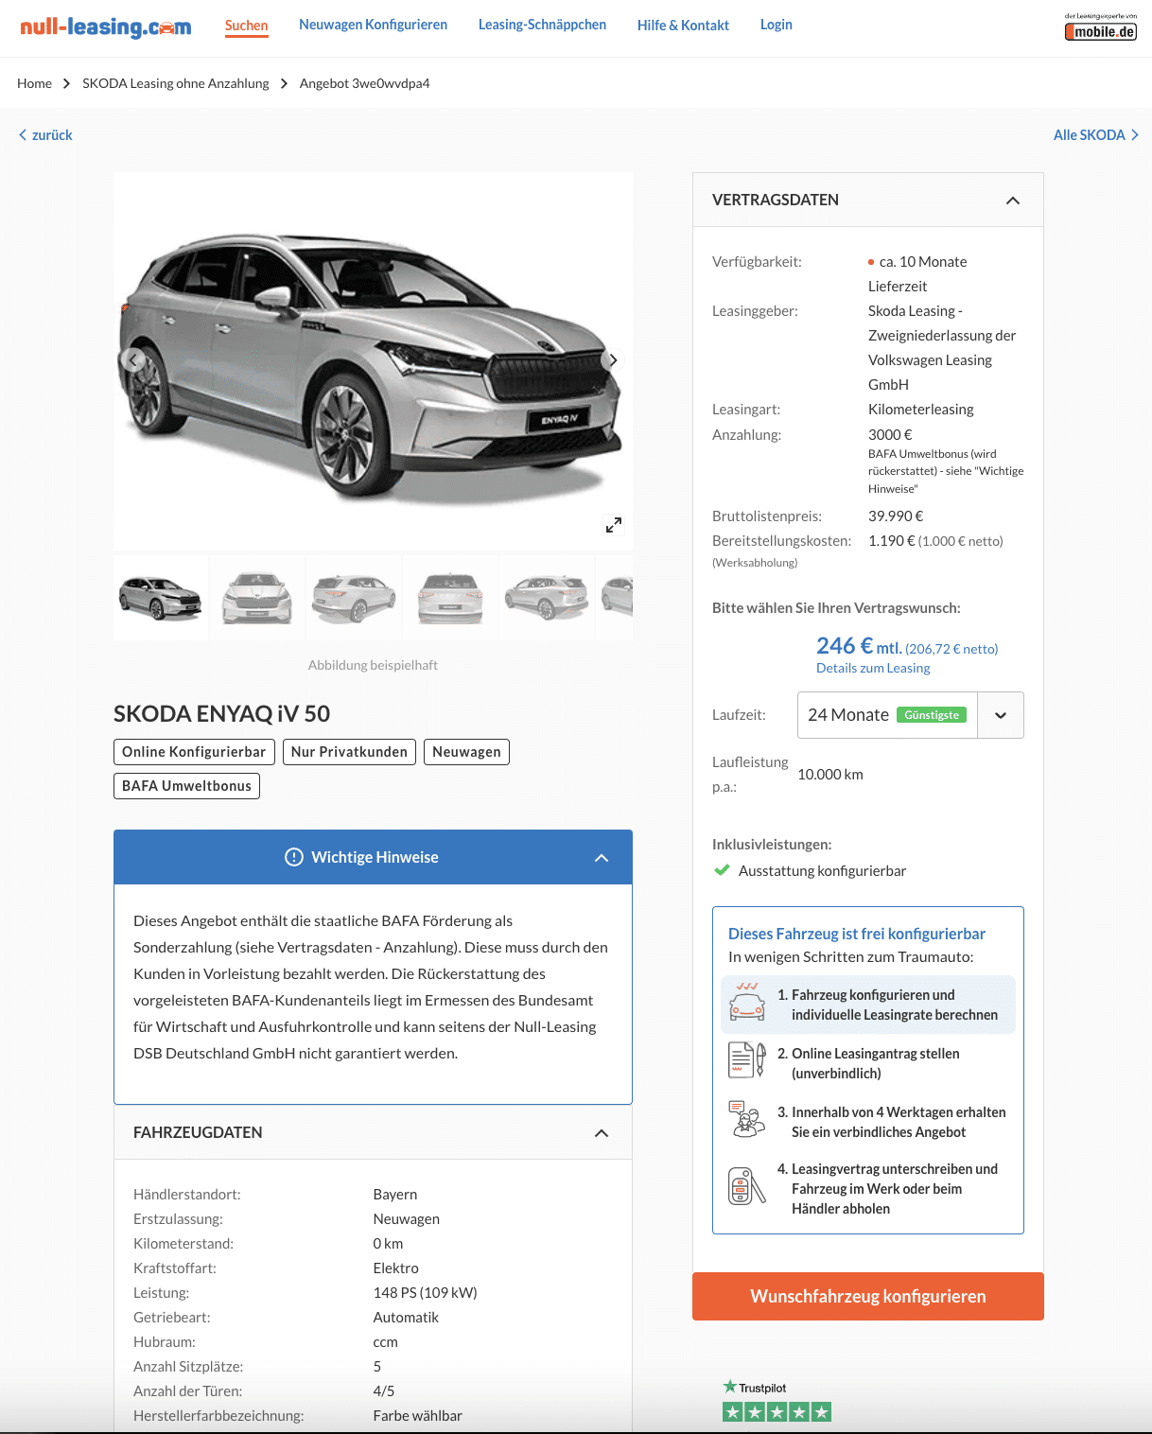The width and height of the screenshot is (1152, 1434).
Task: Click the chevron before Angebot 3we0wvdpa4
Action: pyautogui.click(x=284, y=83)
